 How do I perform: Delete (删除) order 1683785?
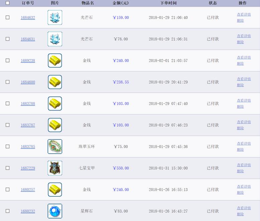click(x=240, y=150)
